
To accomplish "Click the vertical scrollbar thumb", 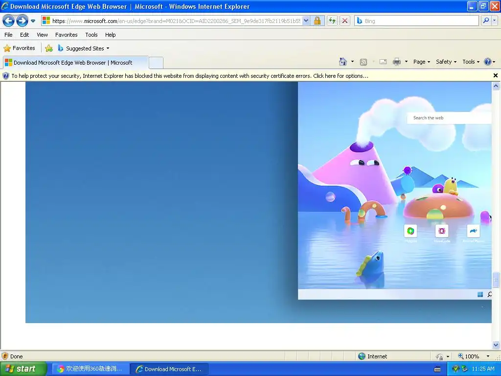I will coord(496,280).
